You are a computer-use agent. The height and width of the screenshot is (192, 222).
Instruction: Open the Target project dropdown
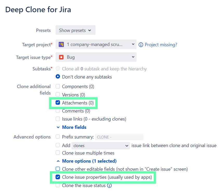click(x=96, y=44)
